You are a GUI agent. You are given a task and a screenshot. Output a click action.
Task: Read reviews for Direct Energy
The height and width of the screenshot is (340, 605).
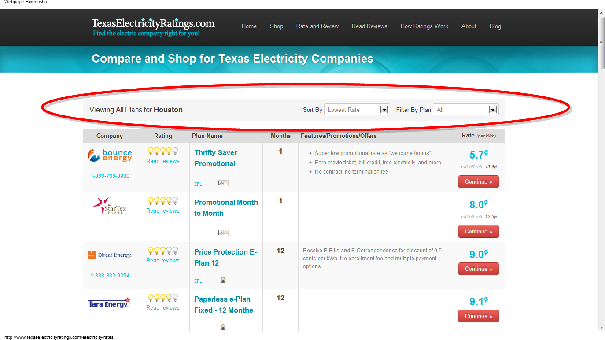pos(163,261)
